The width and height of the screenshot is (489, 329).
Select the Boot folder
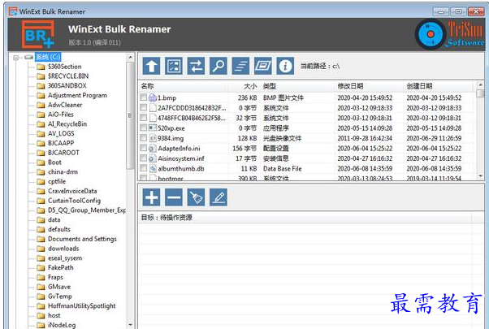(x=54, y=162)
